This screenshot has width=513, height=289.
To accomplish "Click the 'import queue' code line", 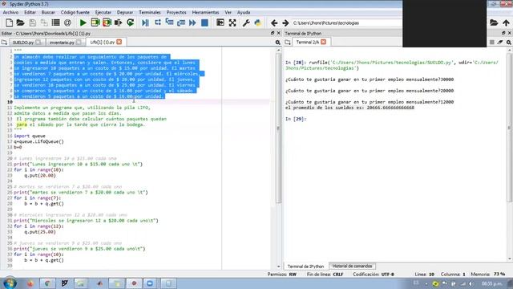I will (30, 136).
